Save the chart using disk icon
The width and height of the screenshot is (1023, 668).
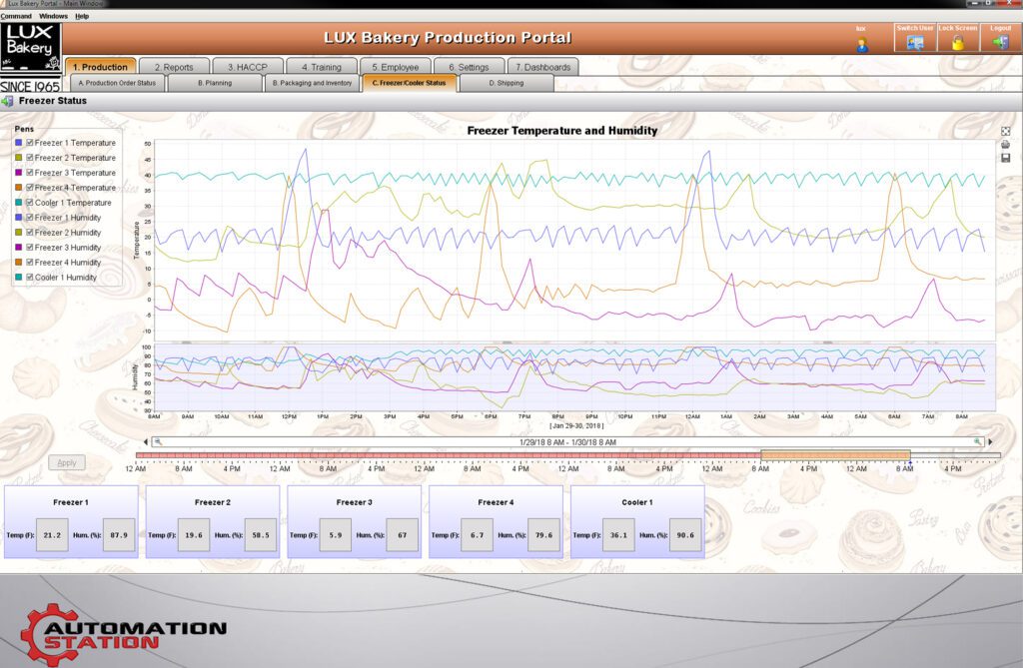[x=1005, y=158]
